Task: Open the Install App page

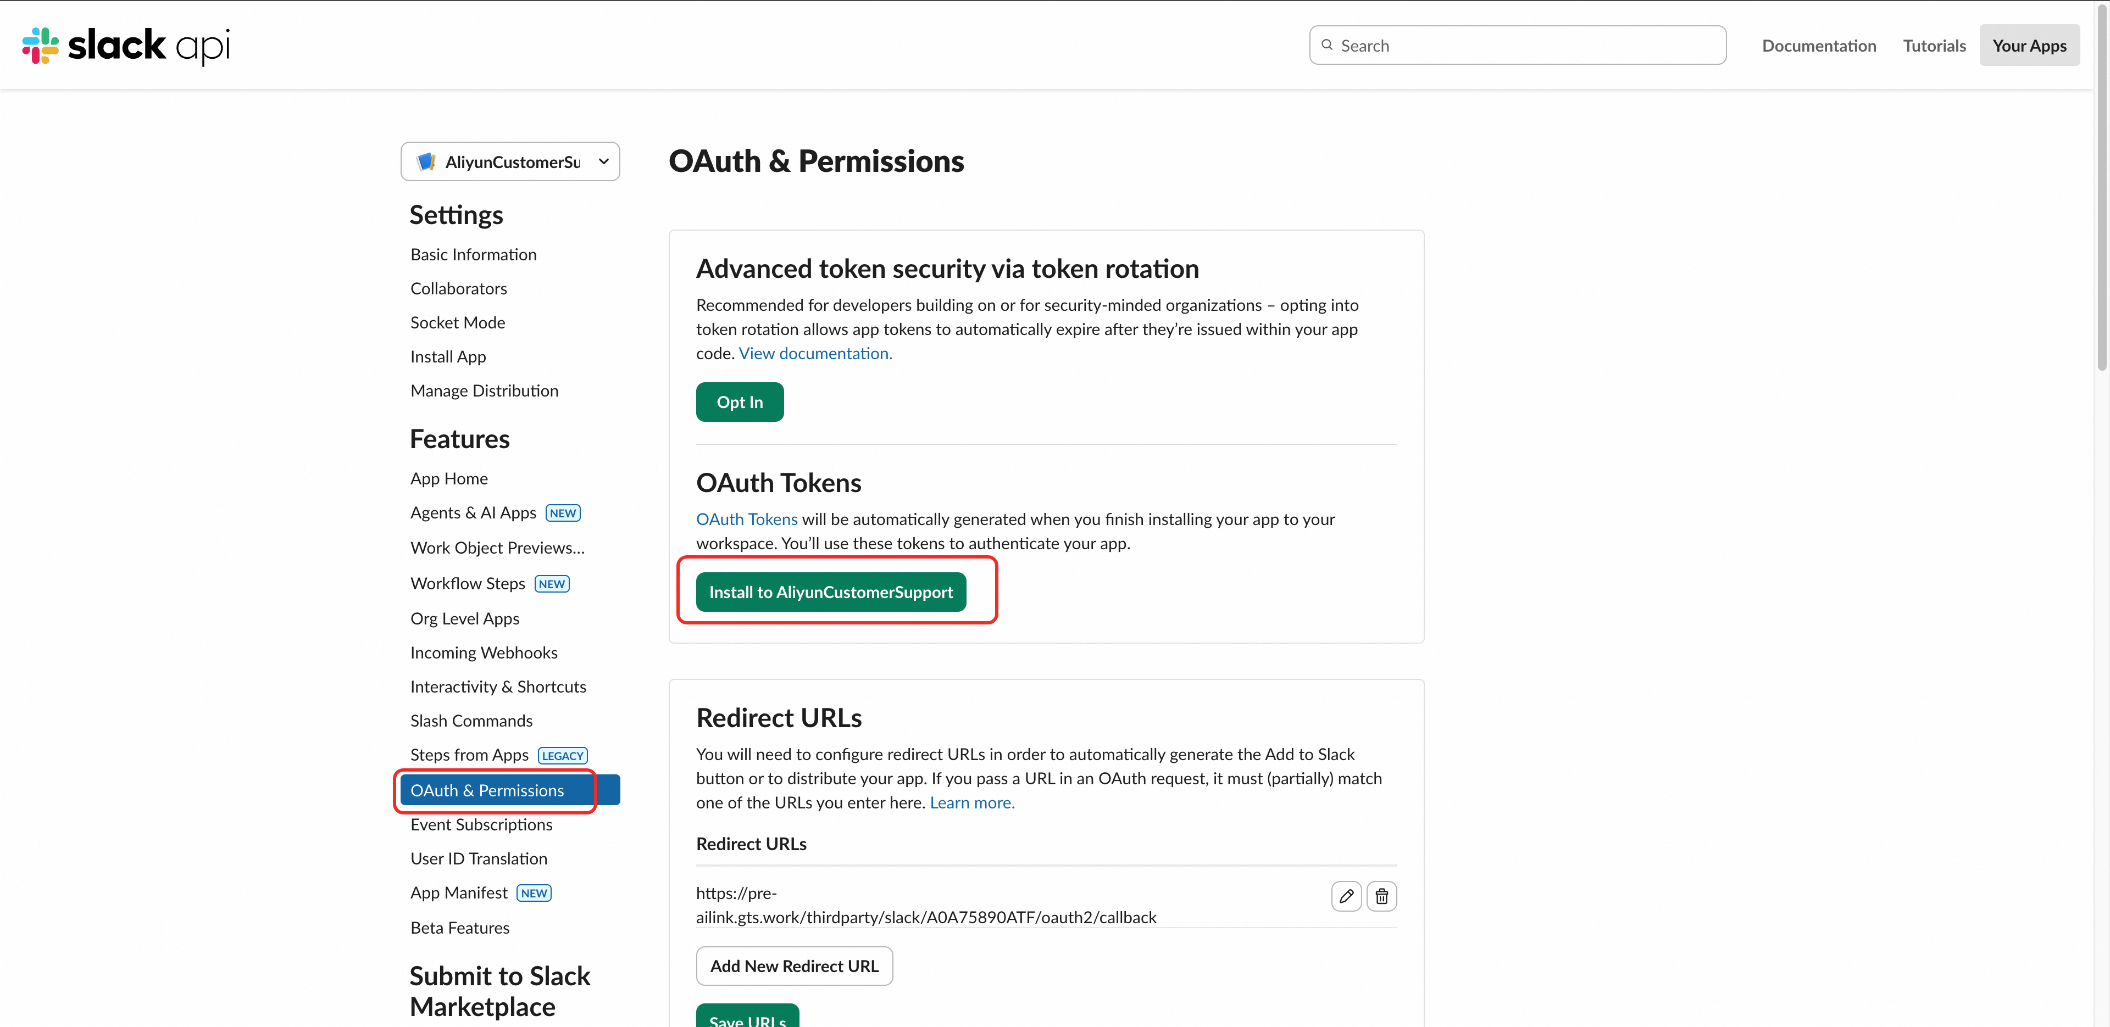Action: 448,356
